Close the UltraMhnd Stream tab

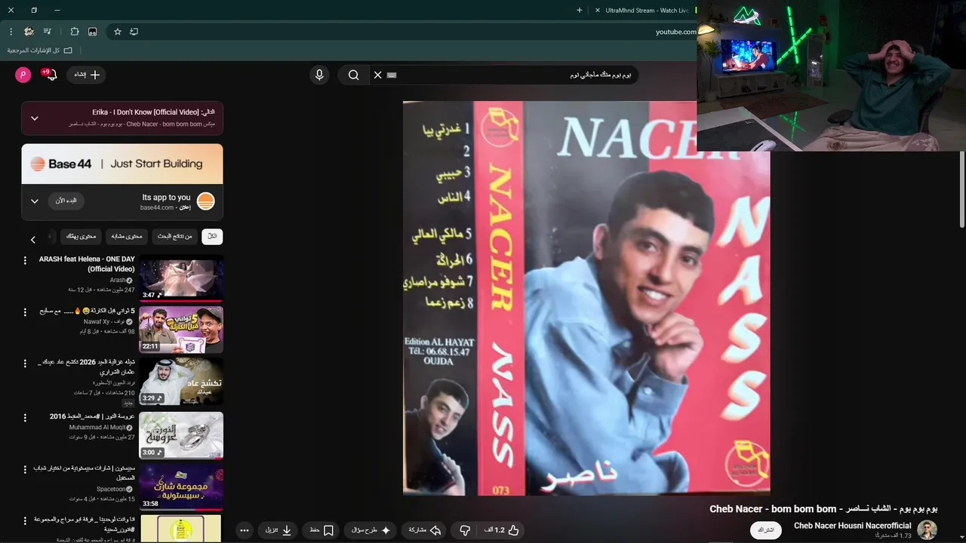598,11
